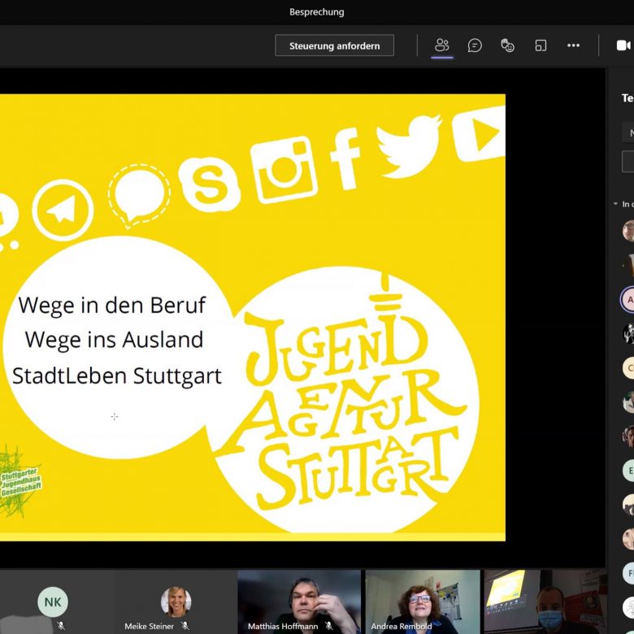The height and width of the screenshot is (634, 634).
Task: Click the 'Andrea Rembold' name label
Action: [x=402, y=626]
